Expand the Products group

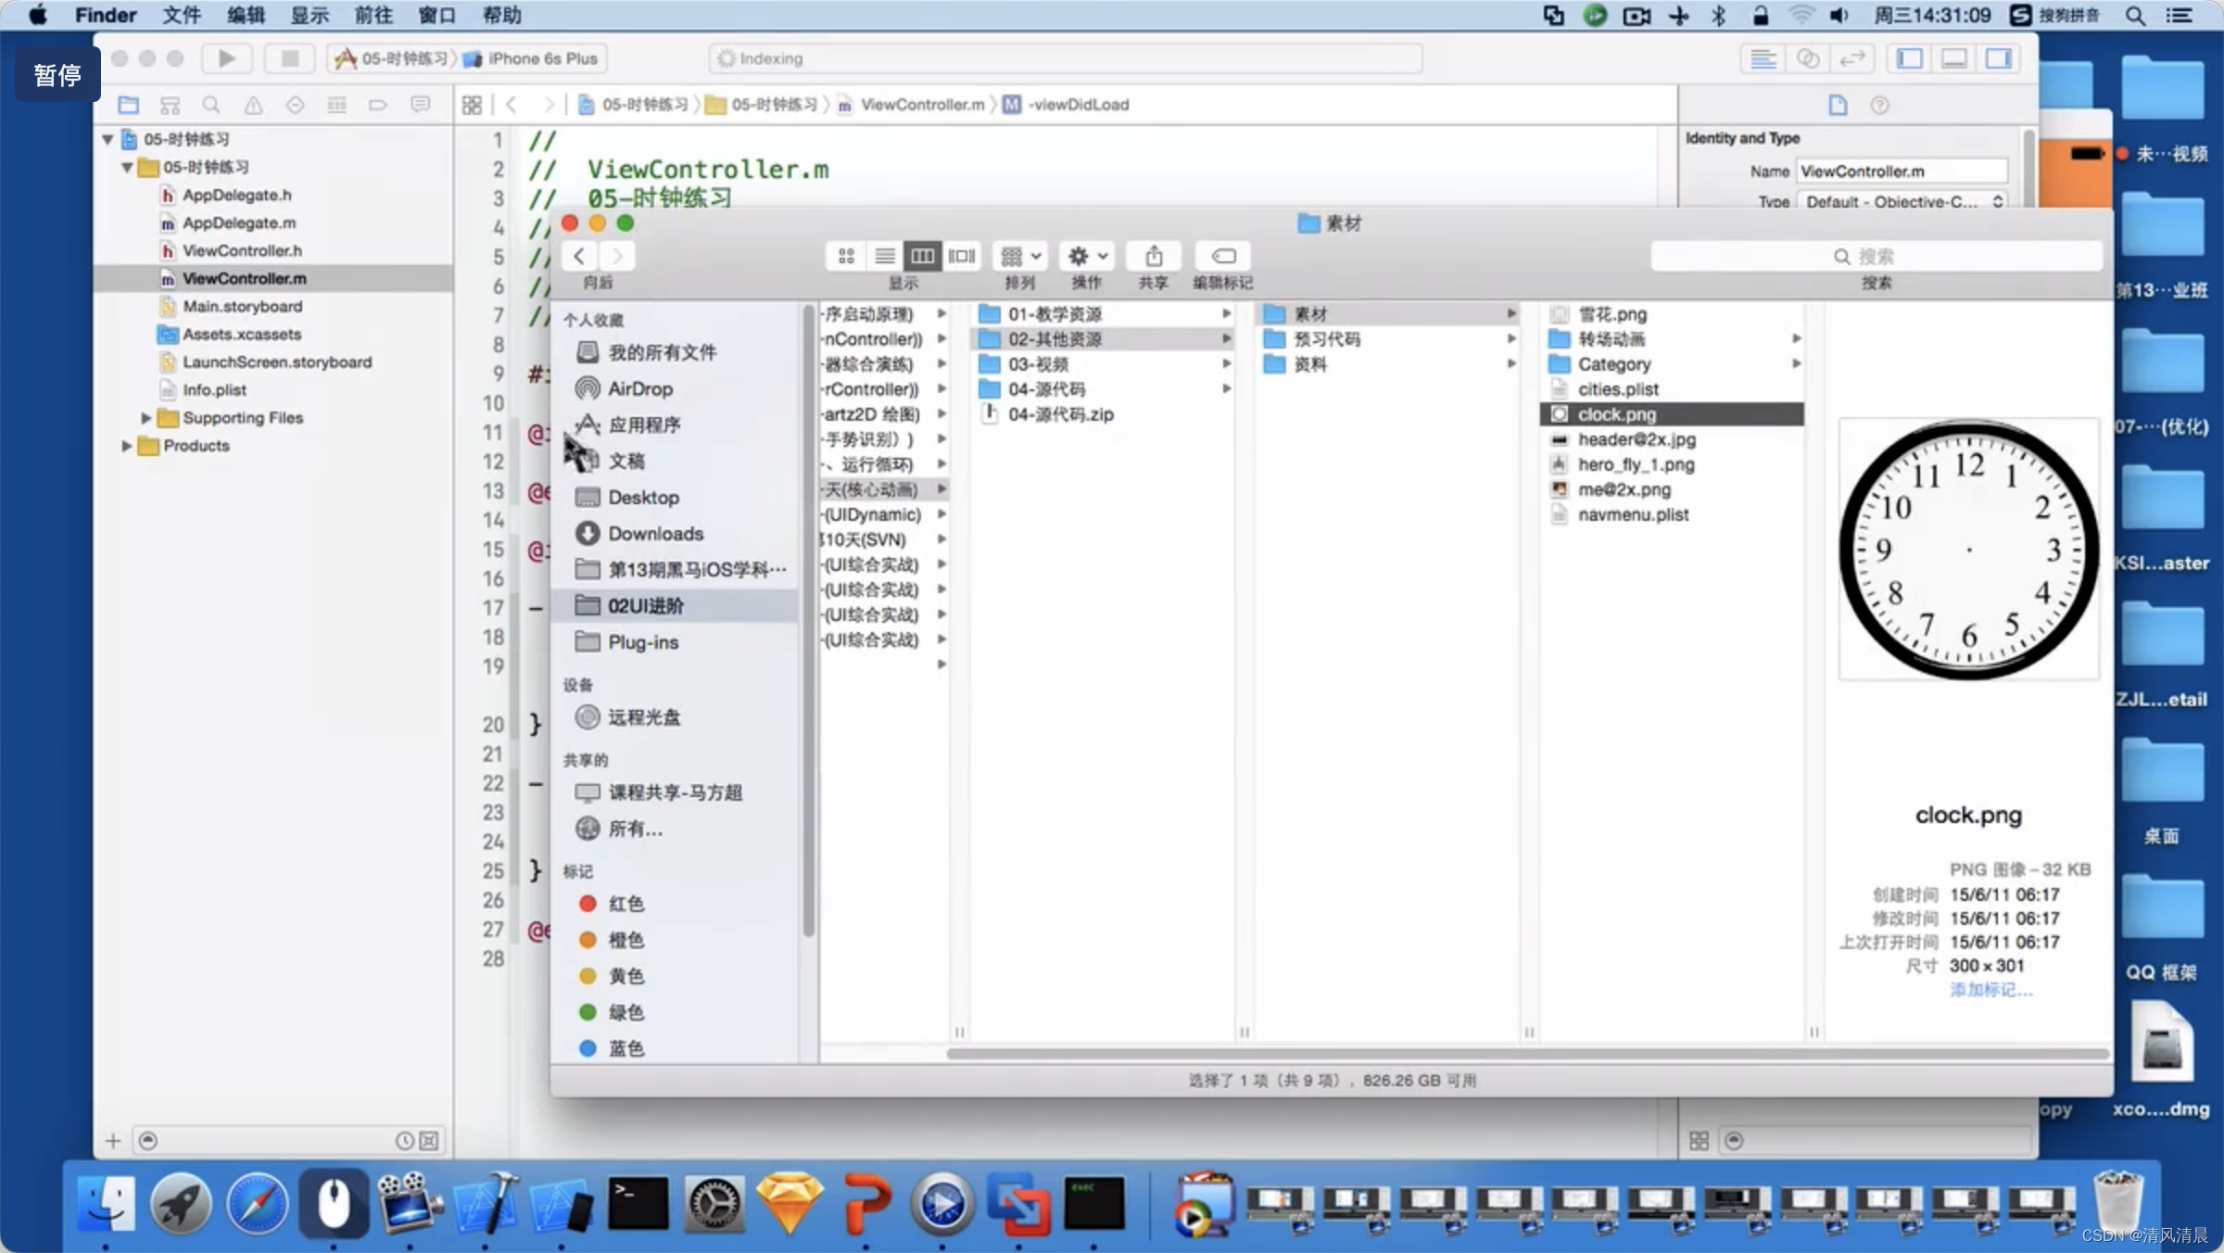tap(126, 446)
